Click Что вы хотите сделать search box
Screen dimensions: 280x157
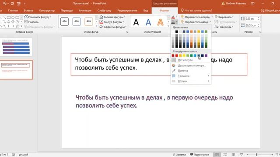point(196,10)
